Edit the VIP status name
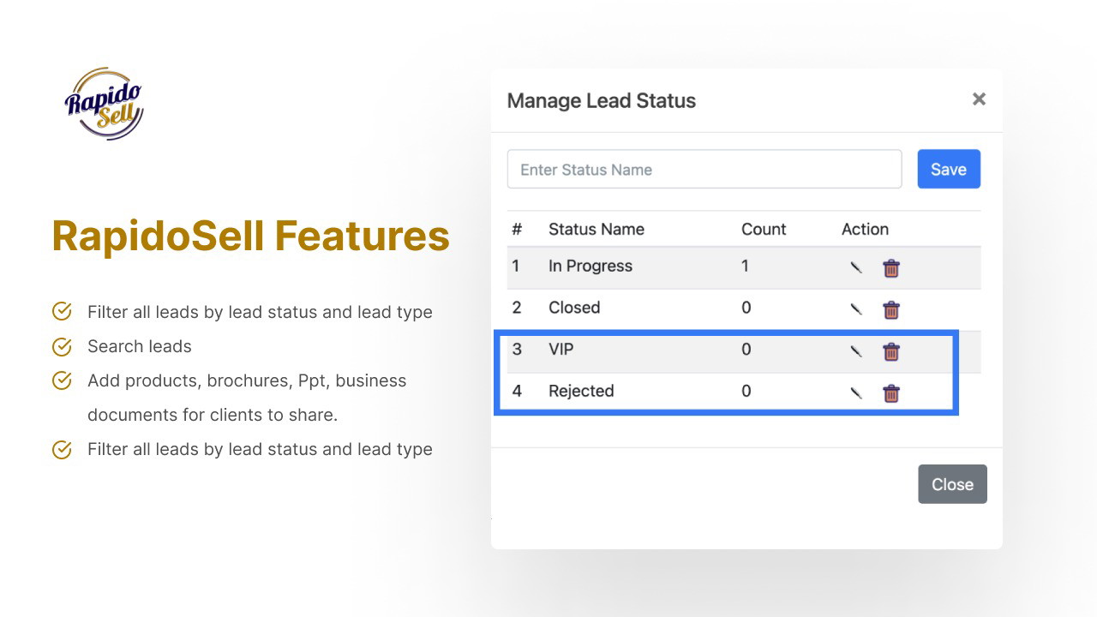1097x617 pixels. click(x=855, y=350)
